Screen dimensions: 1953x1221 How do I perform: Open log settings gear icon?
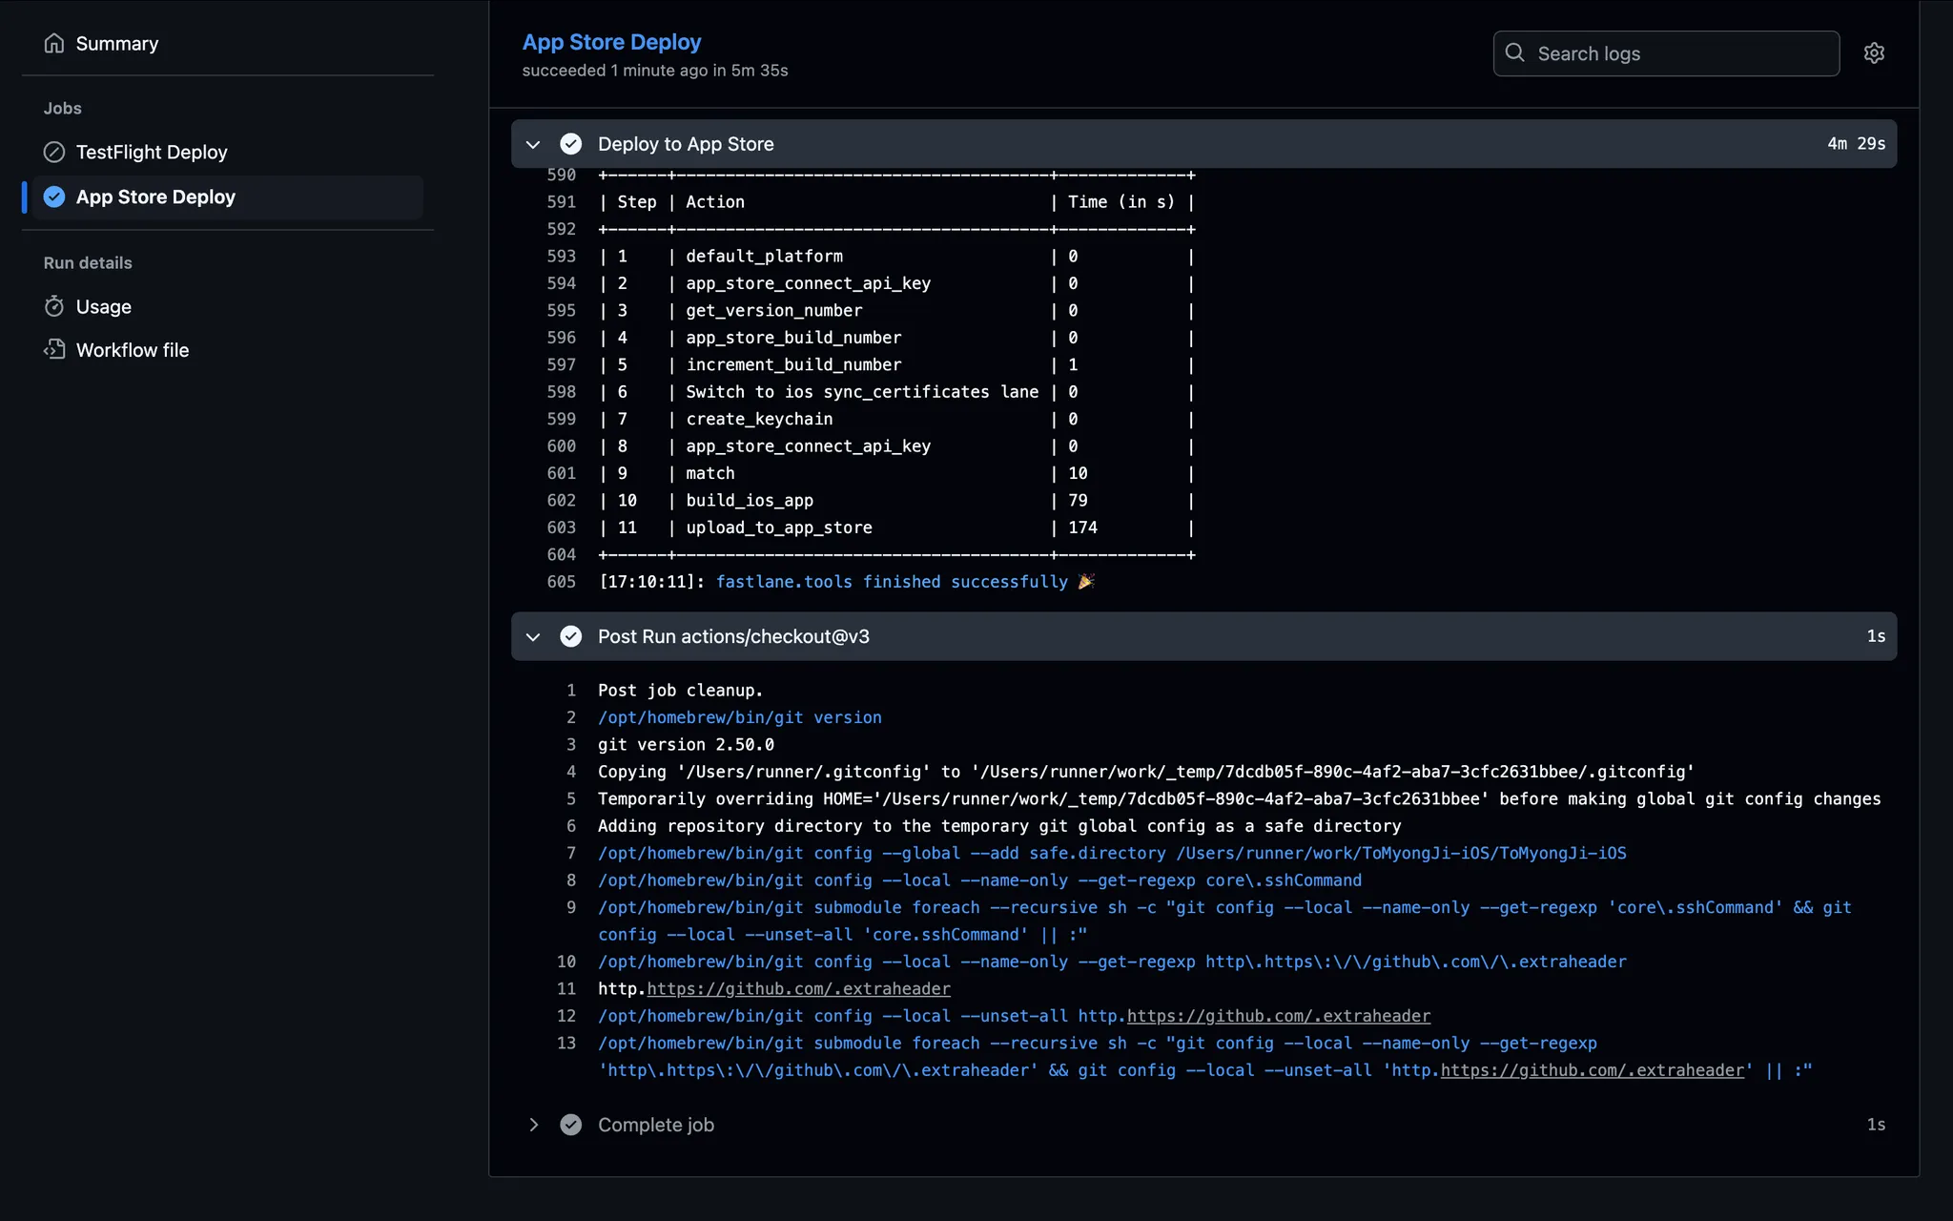(x=1874, y=53)
